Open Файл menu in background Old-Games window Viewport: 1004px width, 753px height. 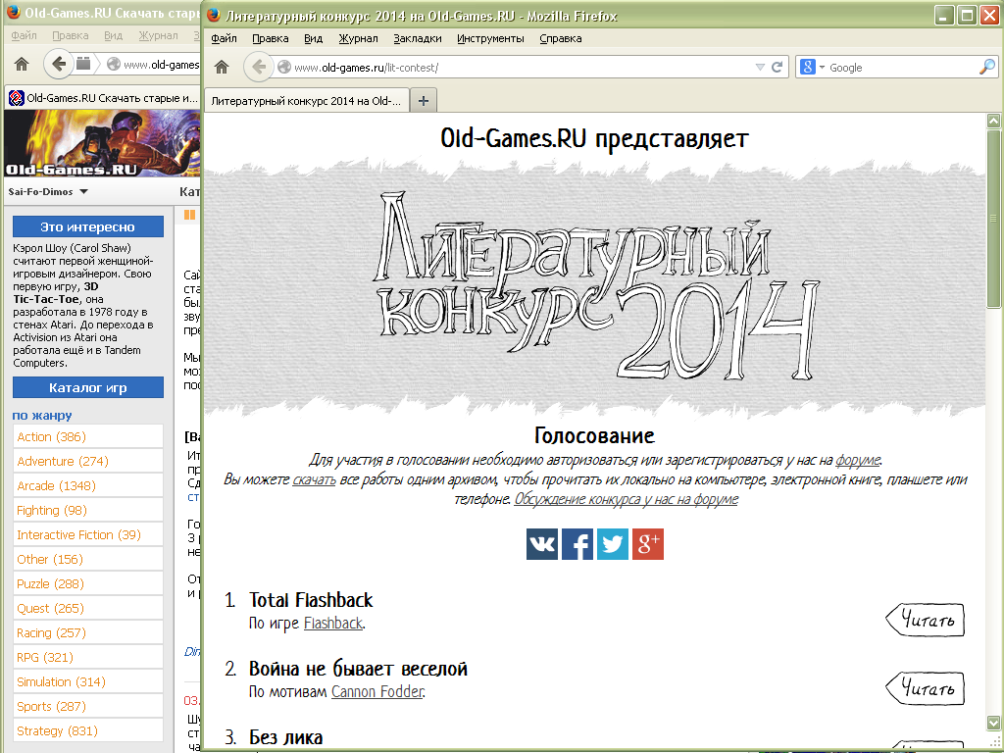point(24,35)
